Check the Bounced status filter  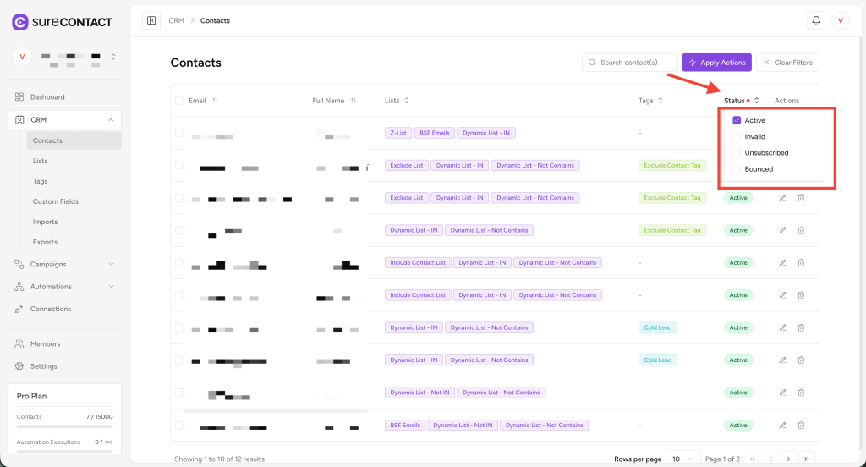coord(737,169)
